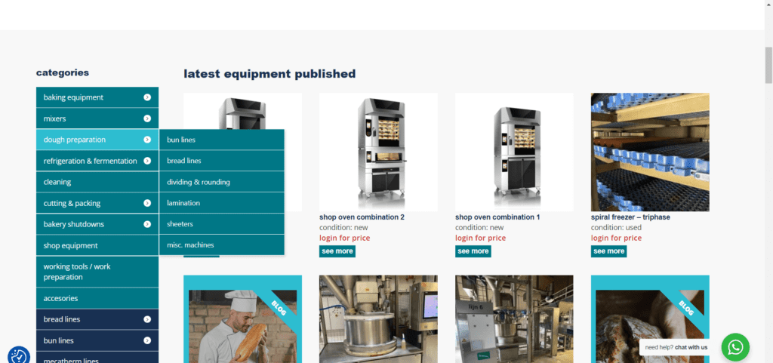Open shop oven combination 1 title
Viewport: 773px width, 363px height.
(x=497, y=217)
